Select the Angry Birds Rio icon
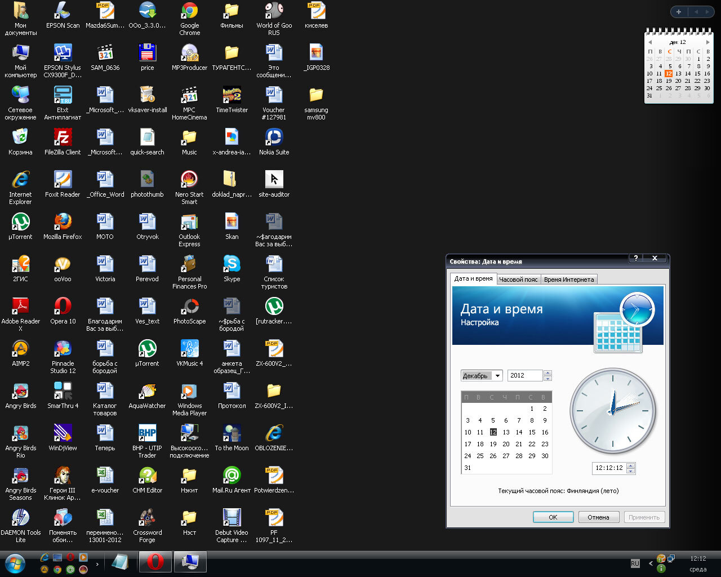This screenshot has width=721, height=577. (x=21, y=441)
